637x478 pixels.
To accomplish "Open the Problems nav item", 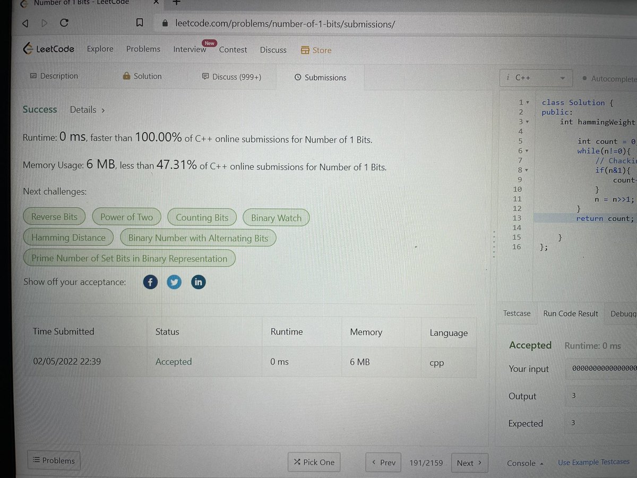I will click(x=143, y=49).
